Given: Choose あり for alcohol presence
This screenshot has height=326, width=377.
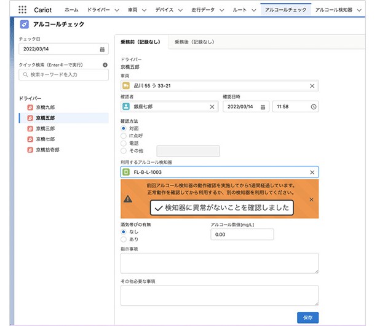Looking at the screenshot, I should click(x=124, y=239).
